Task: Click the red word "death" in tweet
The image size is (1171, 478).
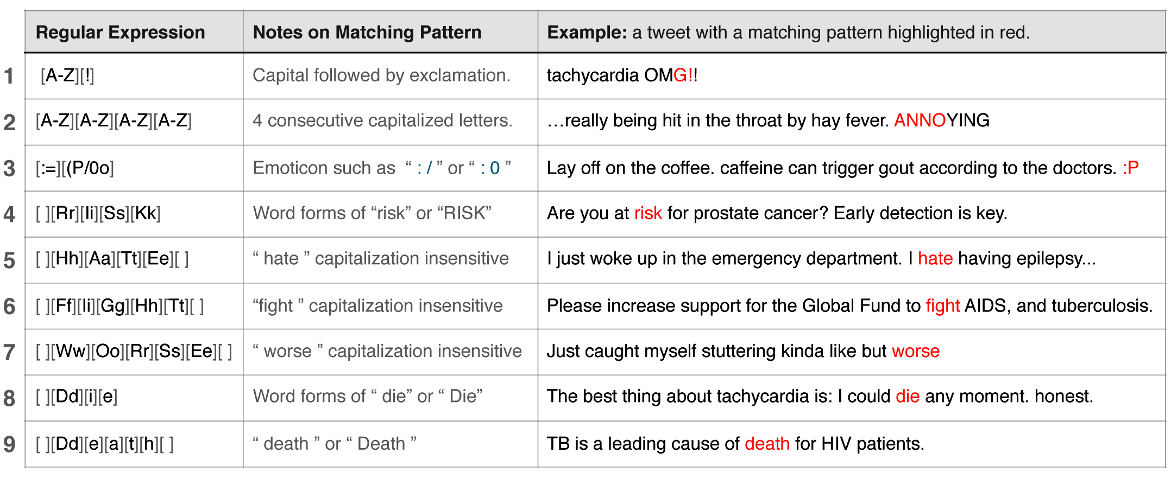Action: coord(767,444)
